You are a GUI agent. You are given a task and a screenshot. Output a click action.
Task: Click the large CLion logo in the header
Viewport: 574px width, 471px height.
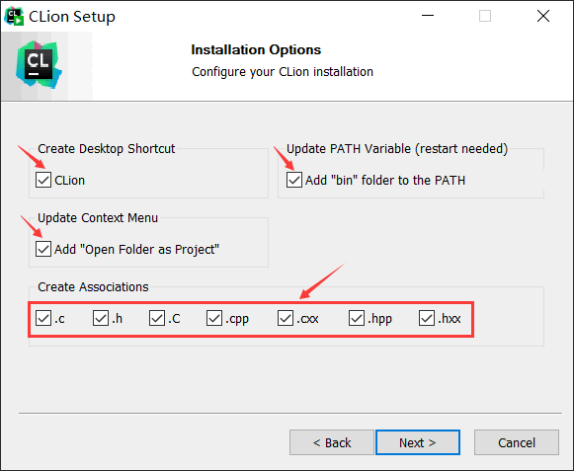pyautogui.click(x=39, y=65)
